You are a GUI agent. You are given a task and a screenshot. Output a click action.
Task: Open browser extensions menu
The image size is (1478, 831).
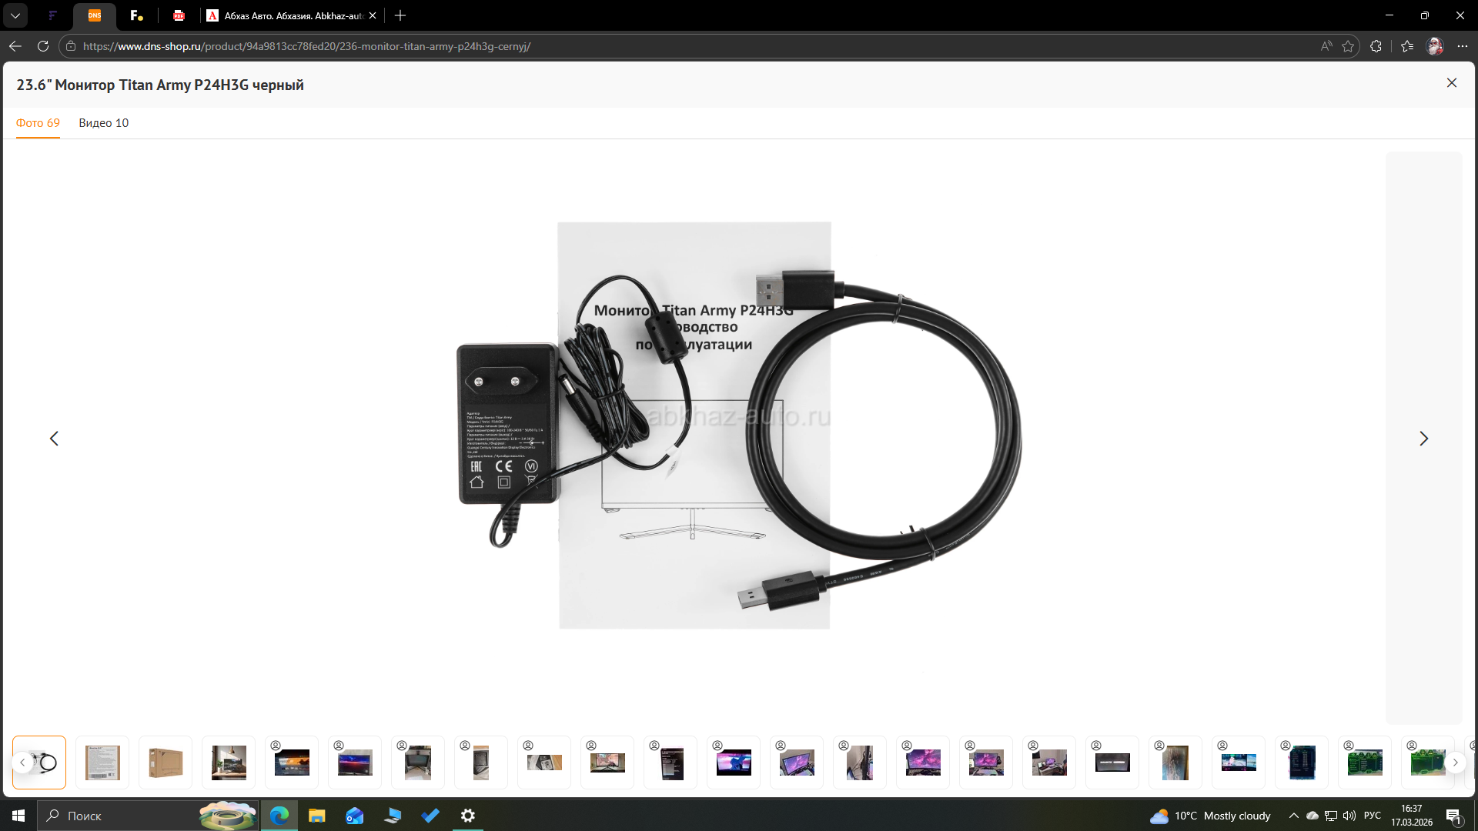point(1376,46)
